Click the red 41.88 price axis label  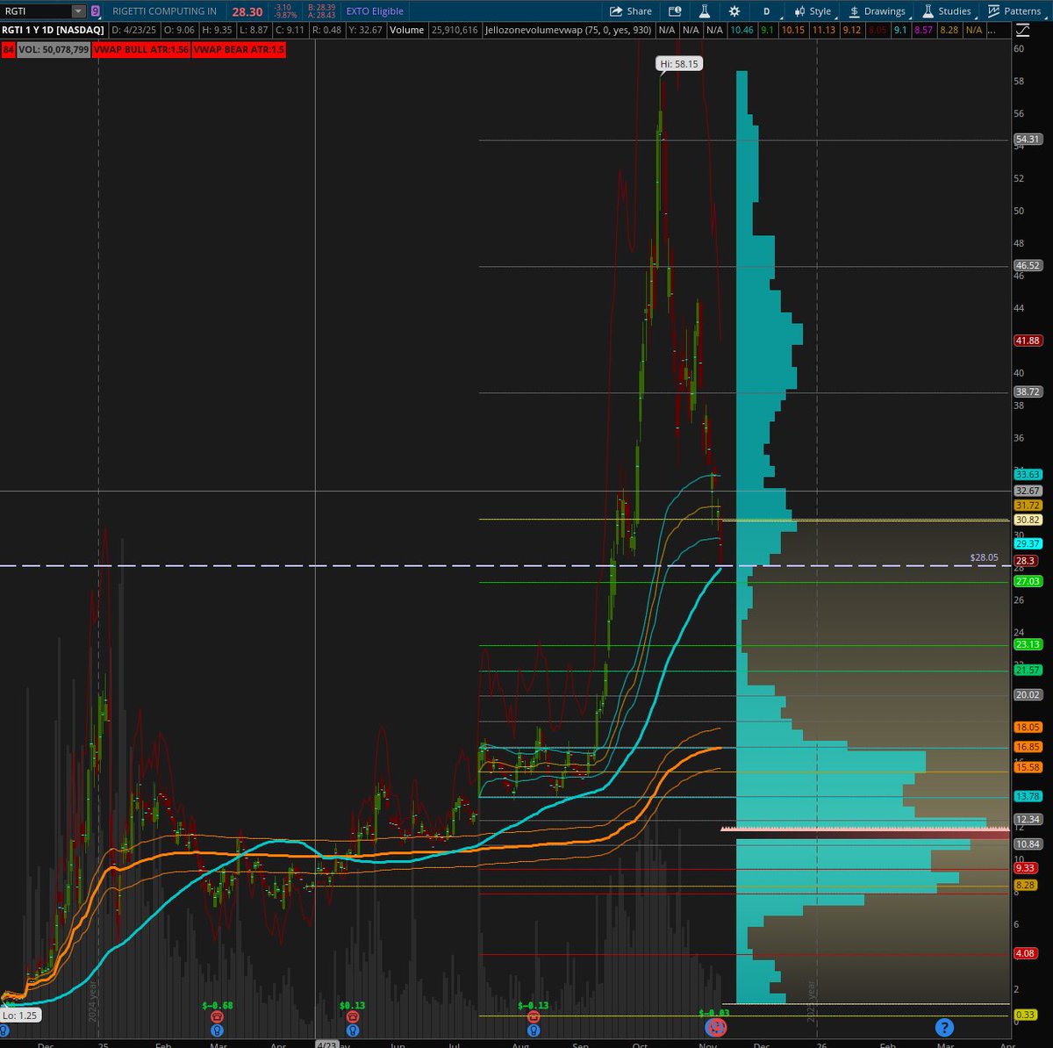coord(1028,341)
